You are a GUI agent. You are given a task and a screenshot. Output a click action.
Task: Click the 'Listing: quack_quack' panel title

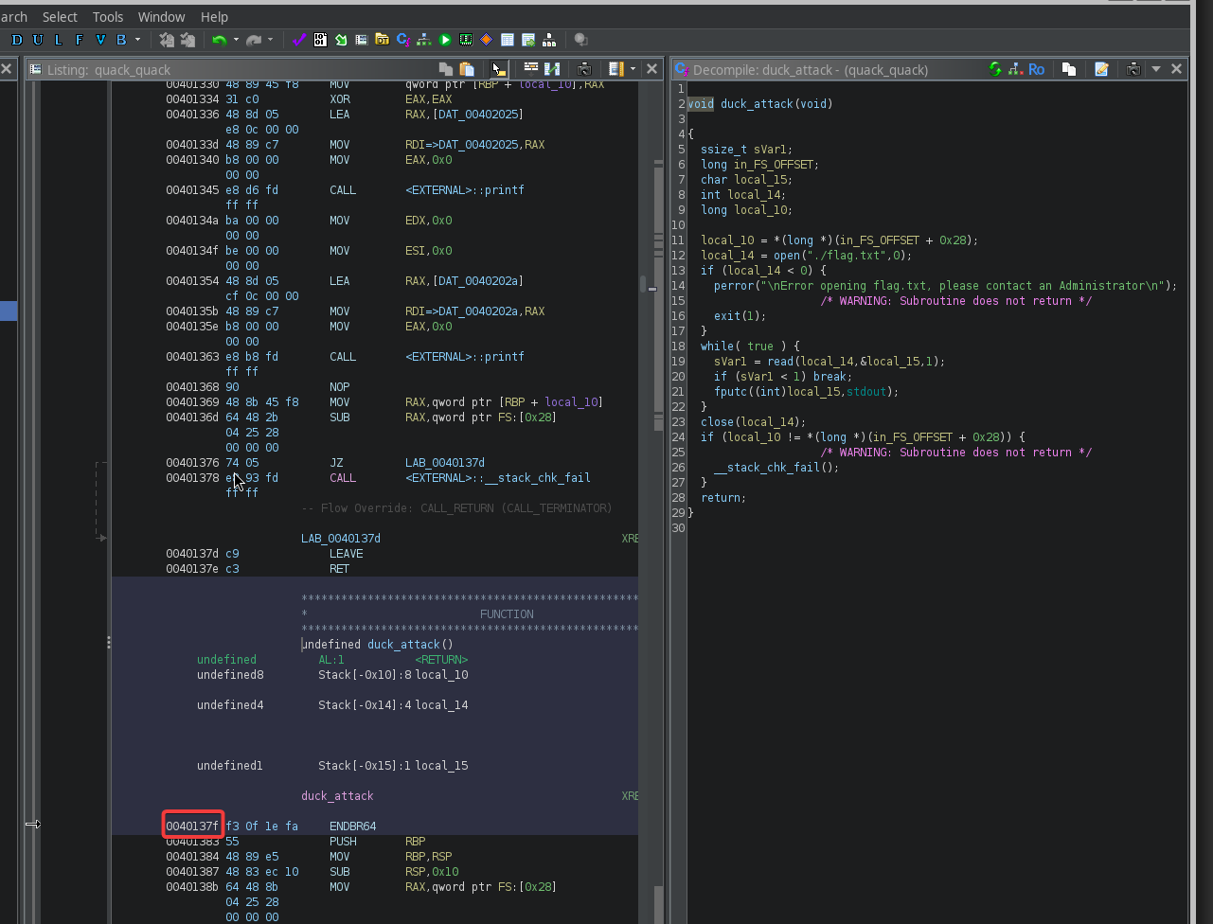(109, 69)
